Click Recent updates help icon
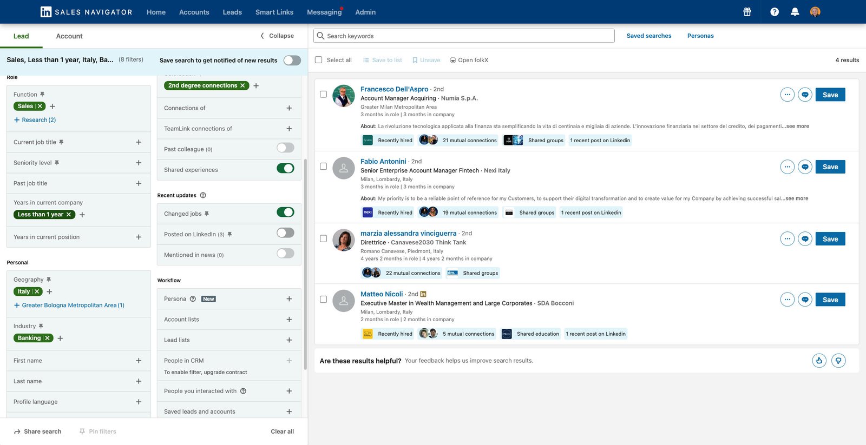The width and height of the screenshot is (866, 445). [x=203, y=195]
